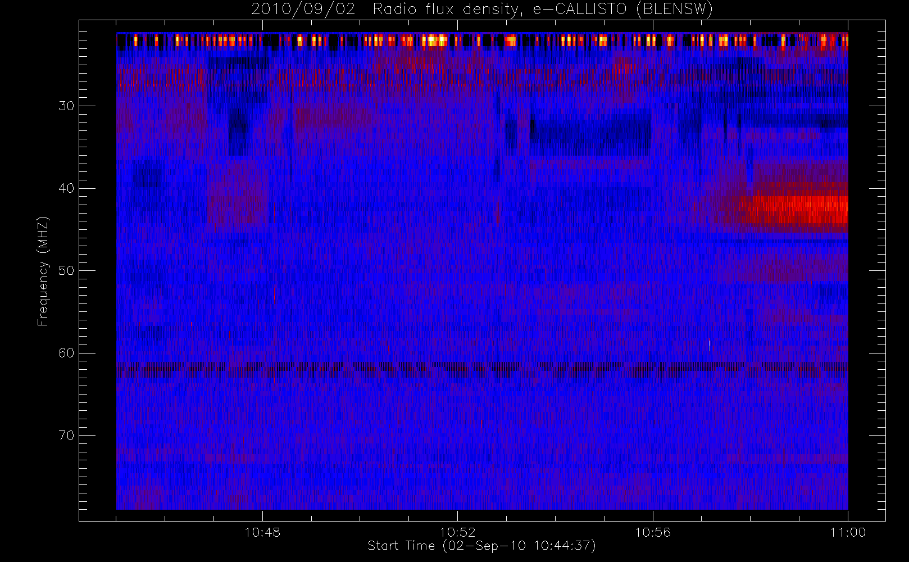Click the 40 MHz frequency tick label
909x562 pixels.
(x=66, y=188)
